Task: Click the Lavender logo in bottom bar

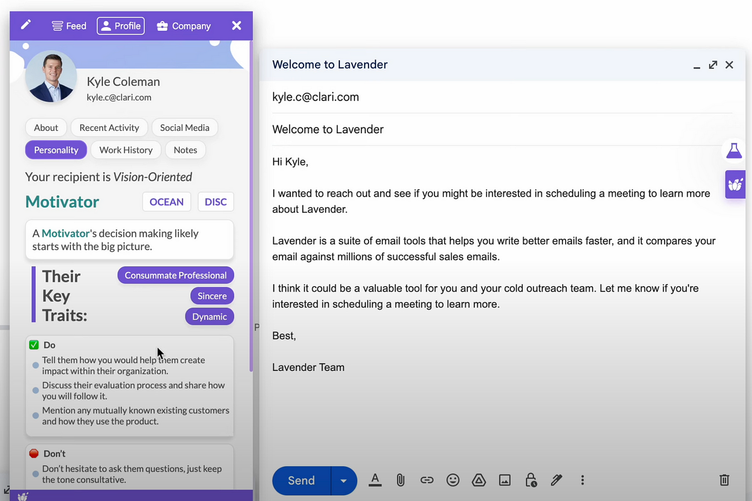Action: point(23,496)
